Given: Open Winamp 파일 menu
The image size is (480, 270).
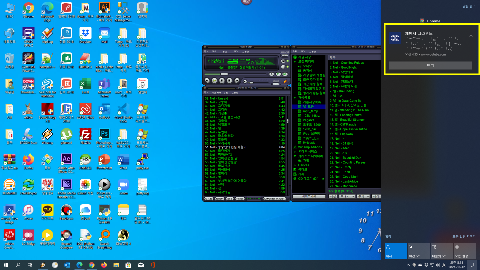Looking at the screenshot, I should tap(206, 51).
